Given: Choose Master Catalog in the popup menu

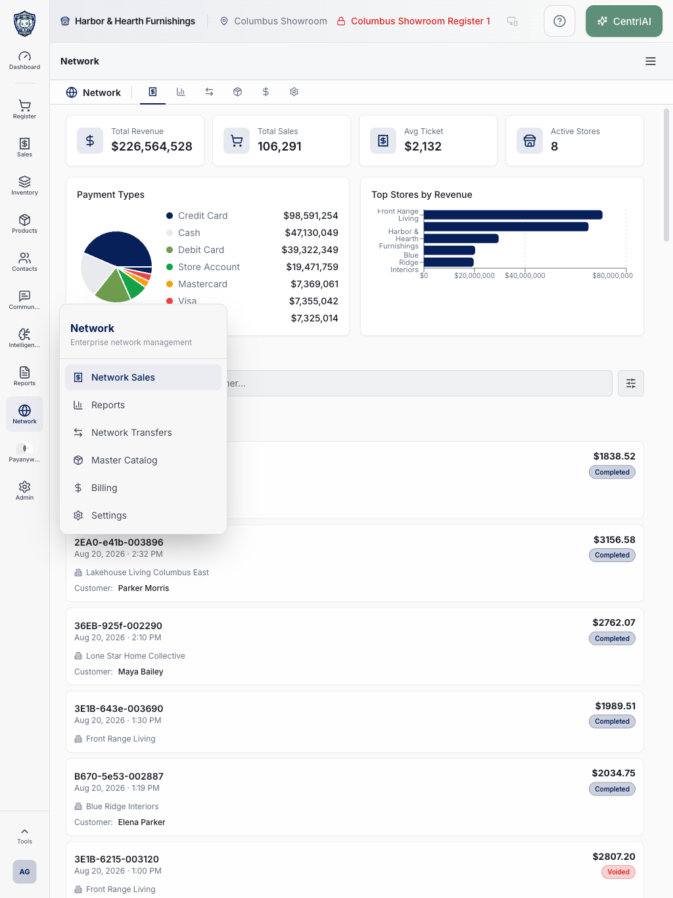Looking at the screenshot, I should (143, 460).
